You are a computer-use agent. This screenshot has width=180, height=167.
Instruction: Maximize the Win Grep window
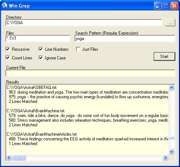[x=166, y=6]
